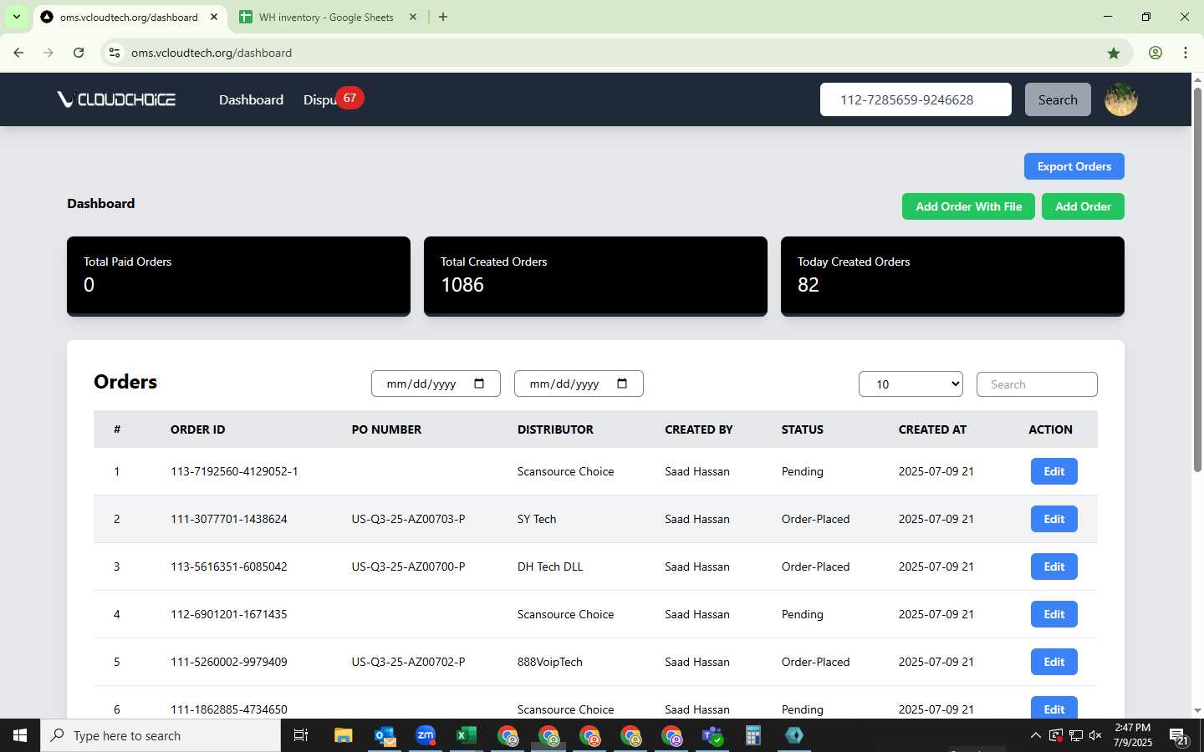Click Export Orders button
Screen dimensions: 1204x752
[1074, 166]
